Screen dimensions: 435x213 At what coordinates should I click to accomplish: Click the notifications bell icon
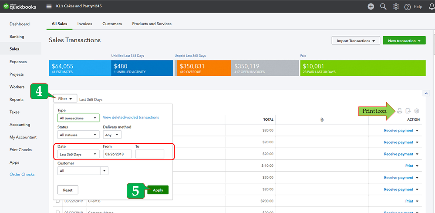tap(431, 7)
